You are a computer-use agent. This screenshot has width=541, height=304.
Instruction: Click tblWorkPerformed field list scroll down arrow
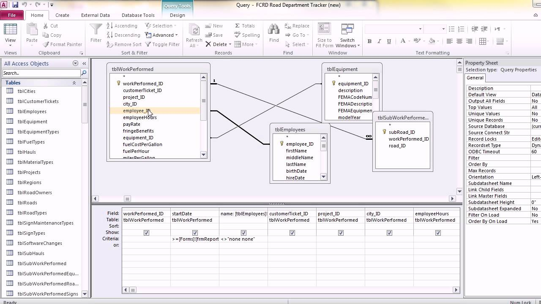point(203,155)
